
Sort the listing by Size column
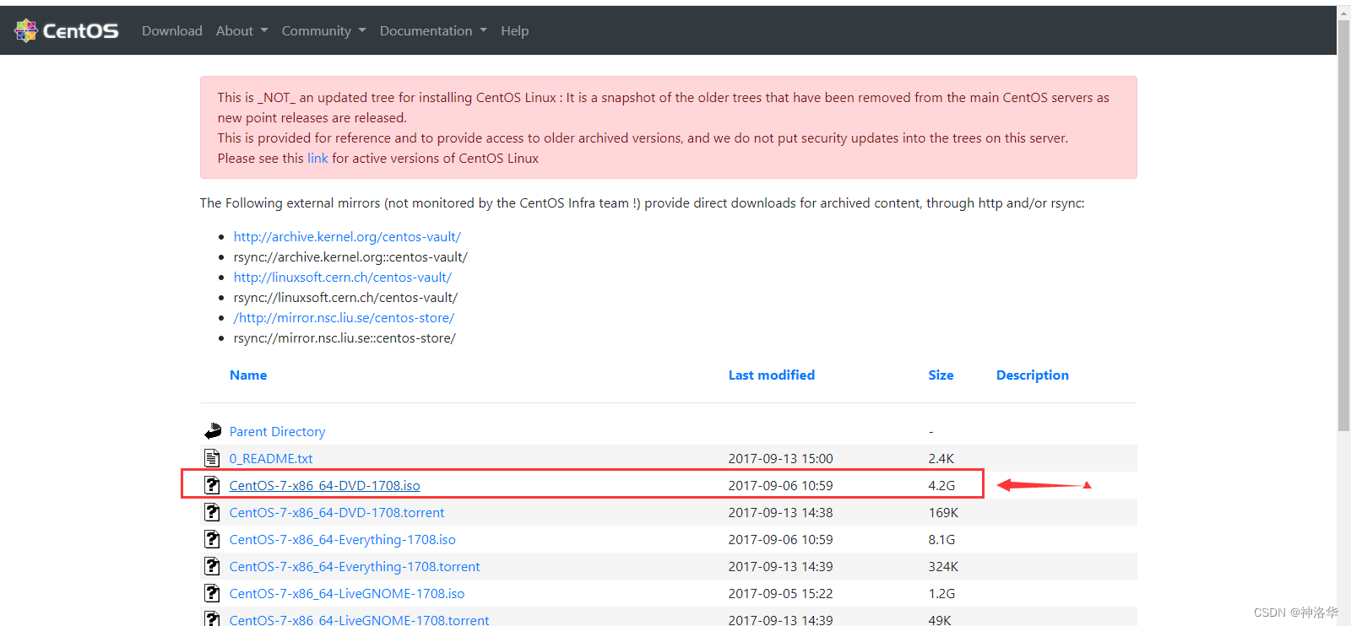[941, 375]
